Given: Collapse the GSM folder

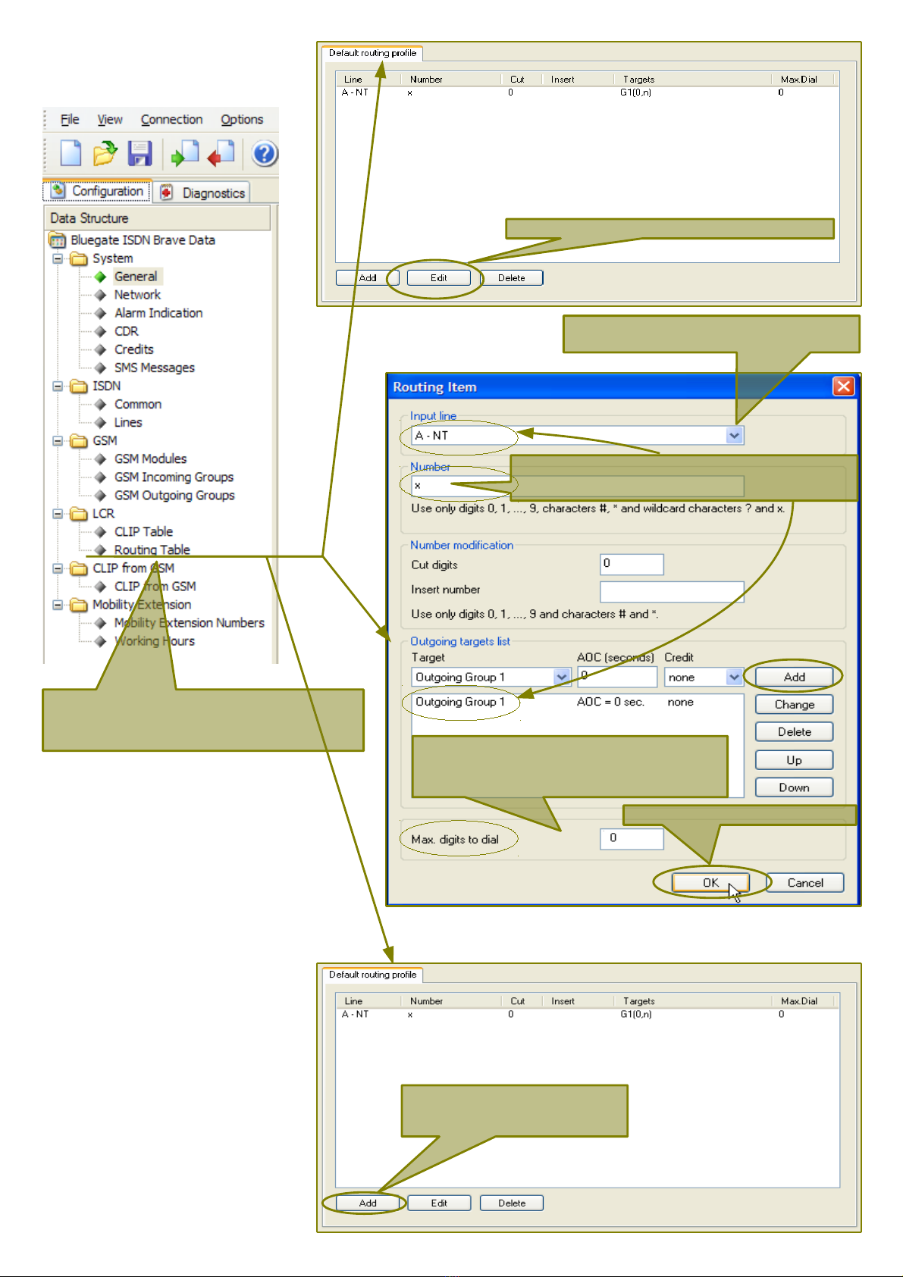Looking at the screenshot, I should point(58,440).
